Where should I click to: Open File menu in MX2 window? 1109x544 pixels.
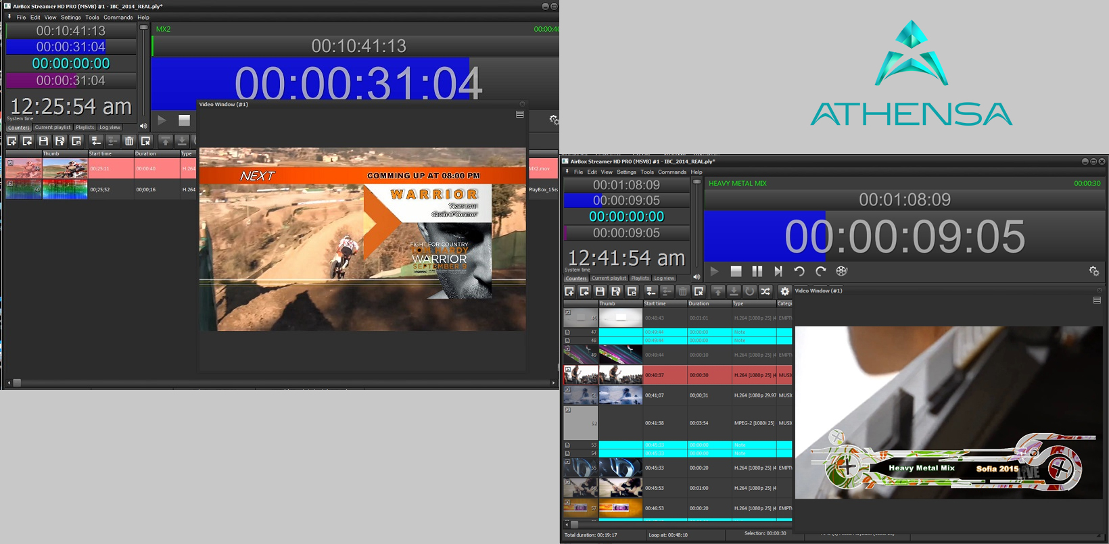pos(21,18)
